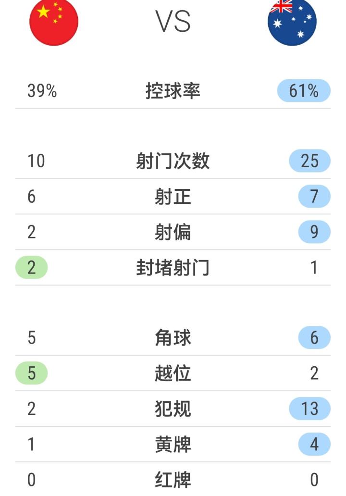Image resolution: width=346 pixels, height=496 pixels.
Task: Select the 控球率 stat label
Action: tap(173, 91)
